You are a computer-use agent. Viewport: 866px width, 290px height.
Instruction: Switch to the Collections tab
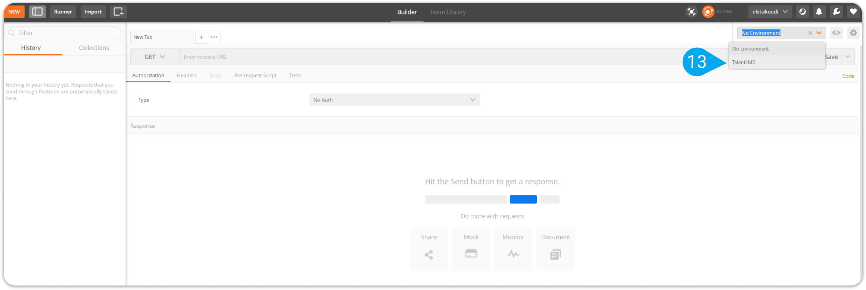94,48
